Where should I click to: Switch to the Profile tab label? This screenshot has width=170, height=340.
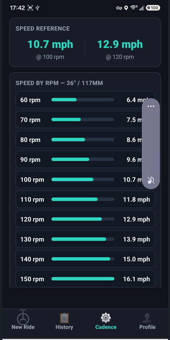[147, 327]
